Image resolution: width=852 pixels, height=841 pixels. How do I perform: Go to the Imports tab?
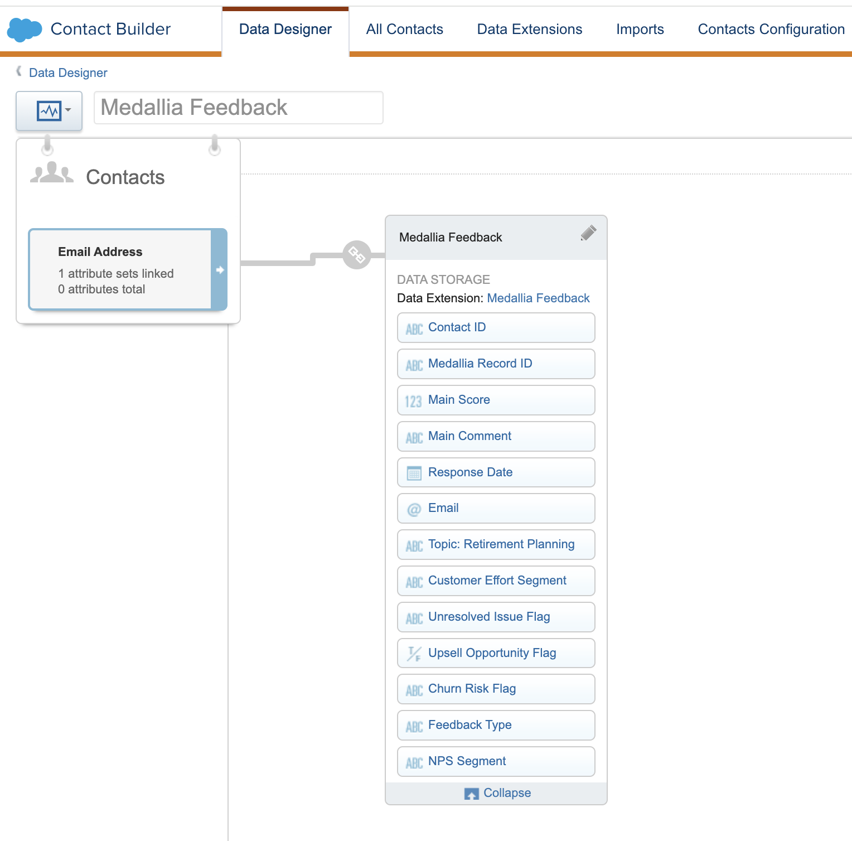640,30
